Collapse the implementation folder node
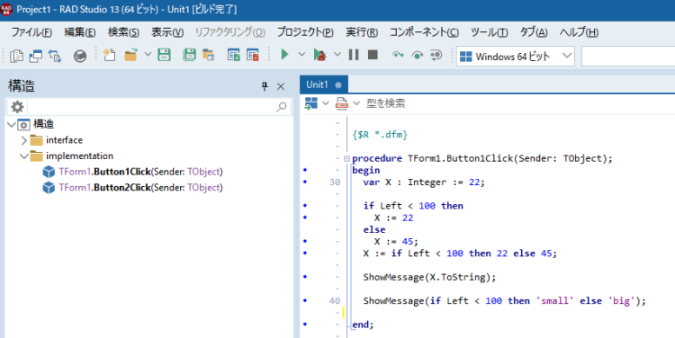The image size is (675, 338). tap(24, 156)
